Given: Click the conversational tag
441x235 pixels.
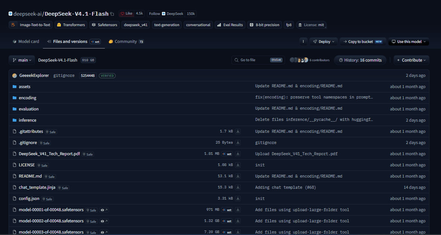Looking at the screenshot, I should [x=198, y=25].
